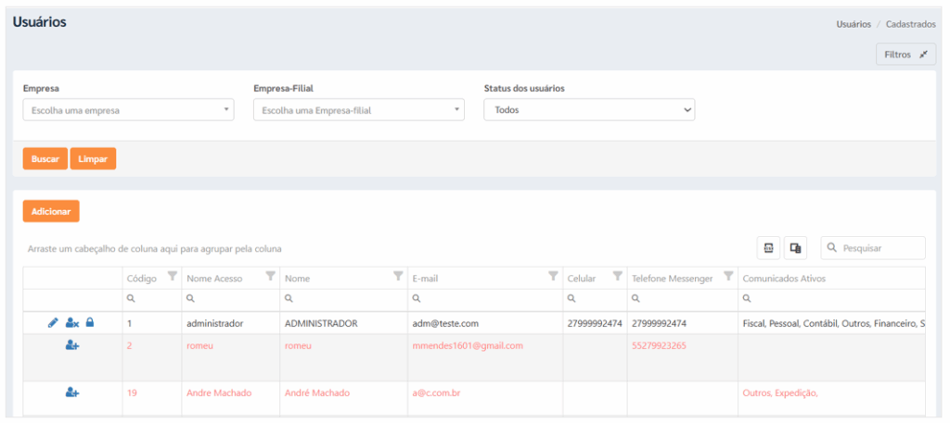Click the deactivate user icon for administrador
This screenshot has width=950, height=423.
tap(72, 323)
